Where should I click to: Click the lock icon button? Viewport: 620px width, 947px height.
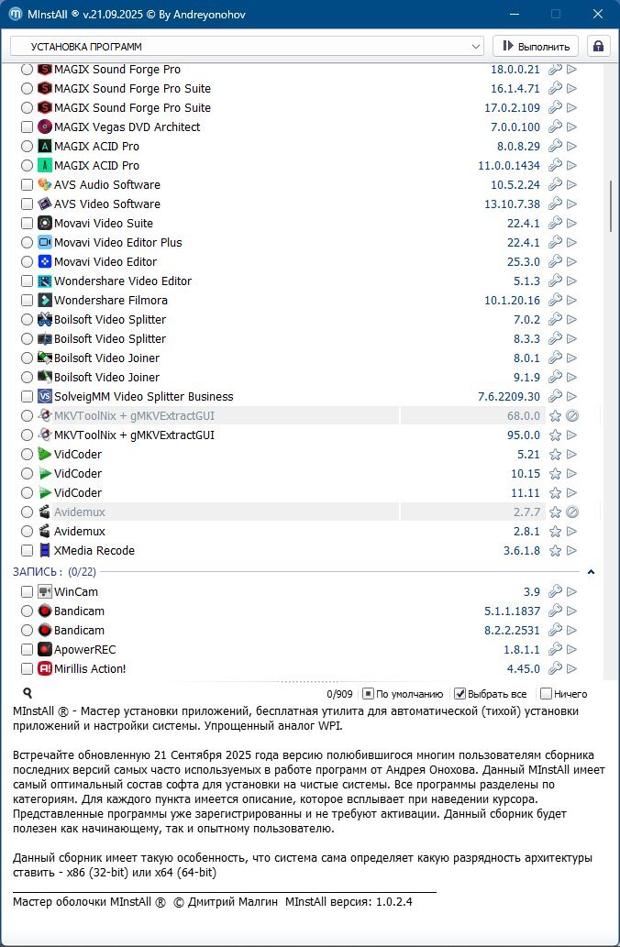click(x=598, y=46)
